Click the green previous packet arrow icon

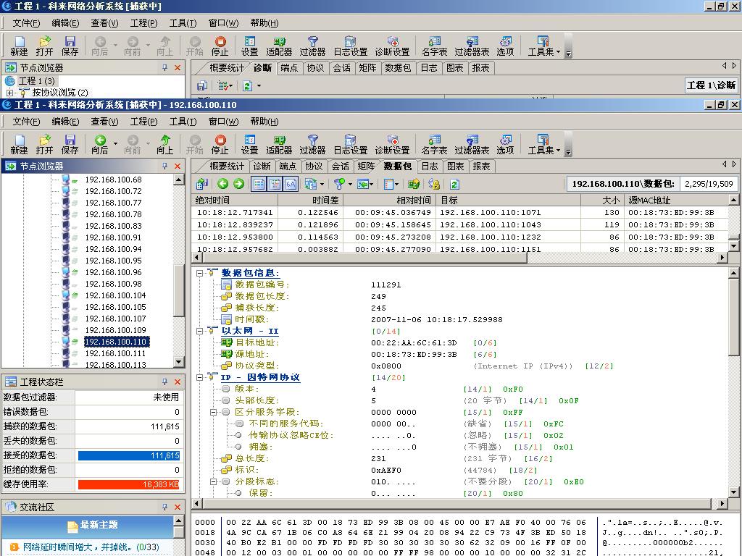pyautogui.click(x=222, y=184)
